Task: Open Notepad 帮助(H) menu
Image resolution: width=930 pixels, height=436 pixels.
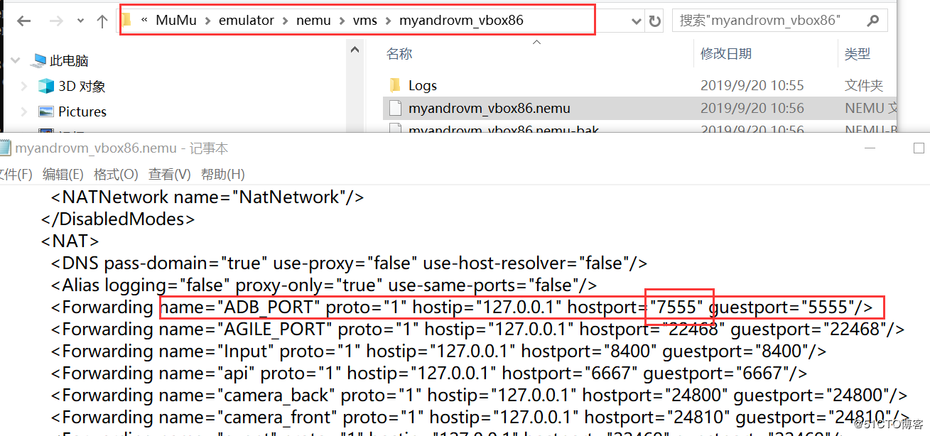Action: 223,174
